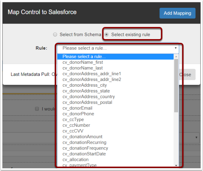The width and height of the screenshot is (203, 171).
Task: Choose cv_allocation rule
Action: tap(115, 160)
